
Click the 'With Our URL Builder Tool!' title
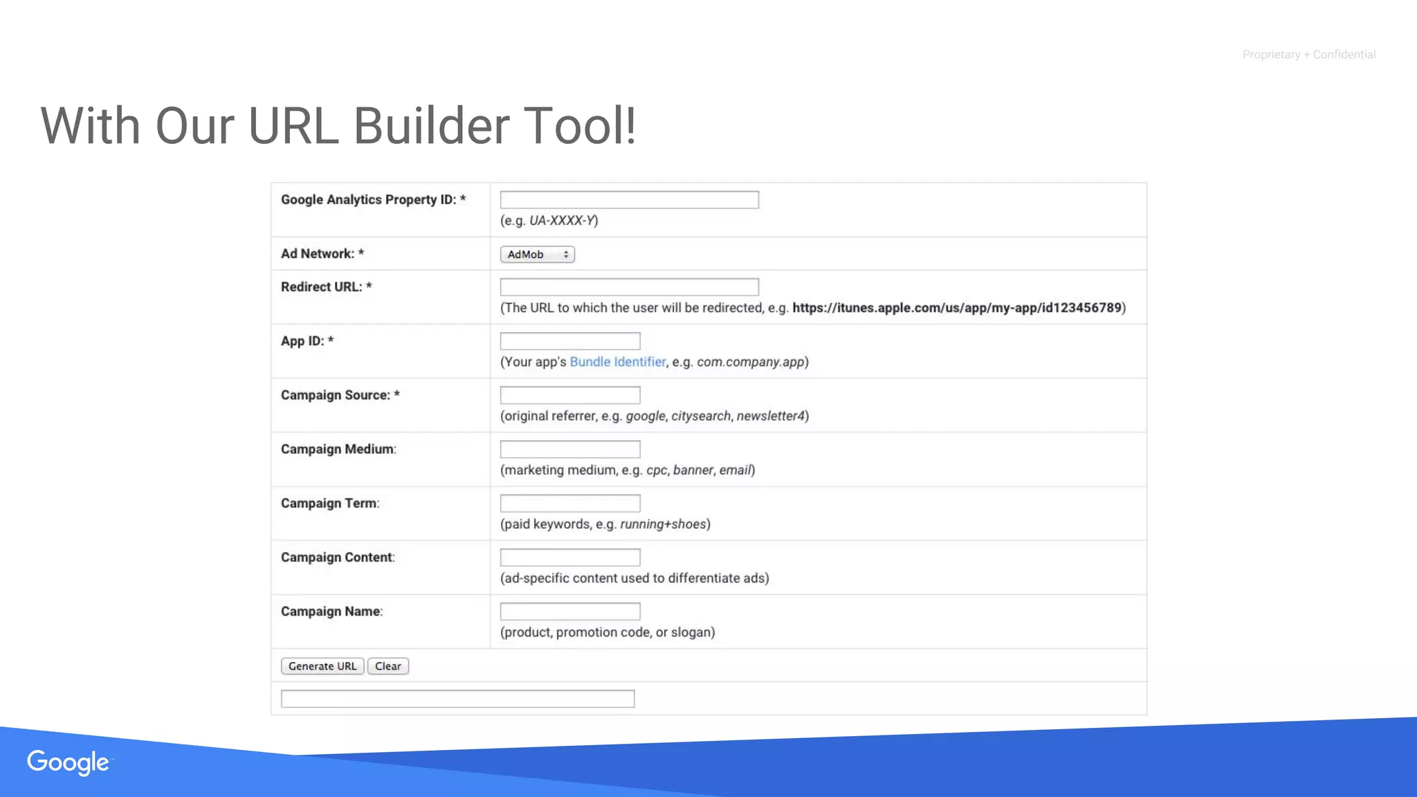[x=338, y=126]
